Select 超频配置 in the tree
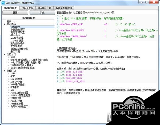The height and width of the screenshot is (125, 160). click(15, 27)
